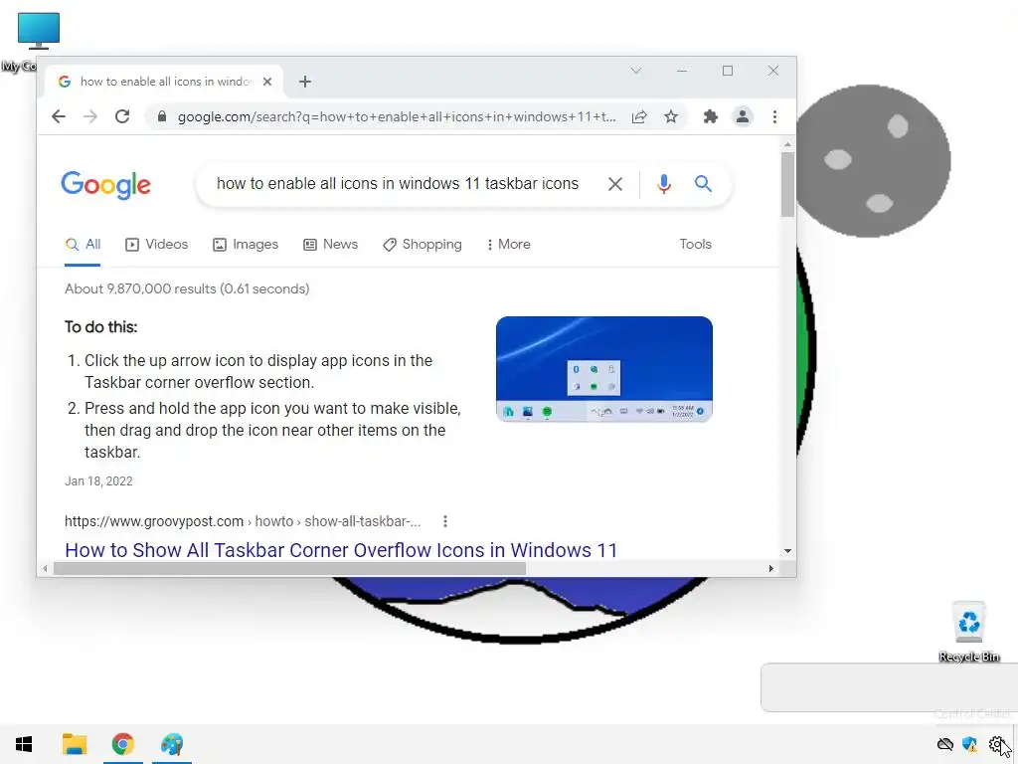The height and width of the screenshot is (764, 1018).
Task: Switch to the News results tab
Action: [330, 245]
